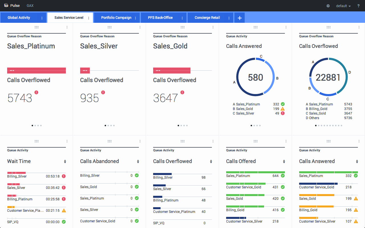The height and width of the screenshot is (228, 365).
Task: Open the settings gear in top bar
Action: (328, 6)
